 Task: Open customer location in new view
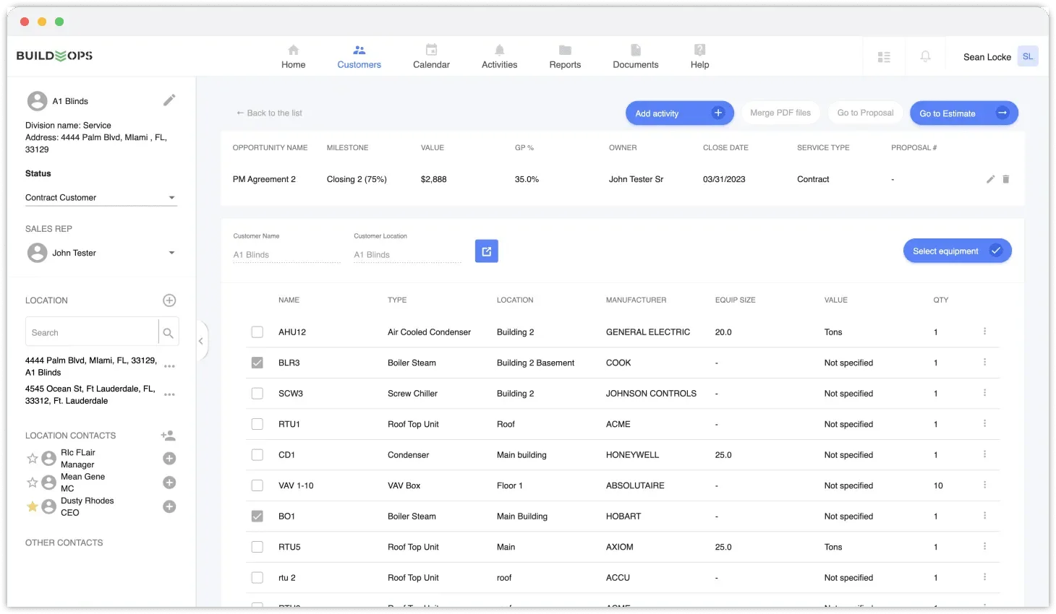pos(486,251)
